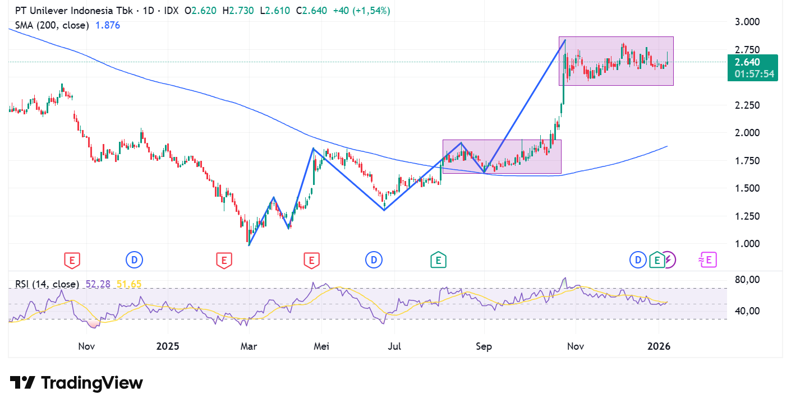The height and width of the screenshot is (408, 791).
Task: Click the TradingView logo
Action: (x=77, y=383)
